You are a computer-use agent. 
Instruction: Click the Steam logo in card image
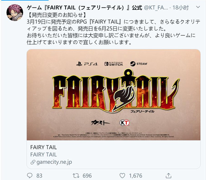tap(139, 64)
